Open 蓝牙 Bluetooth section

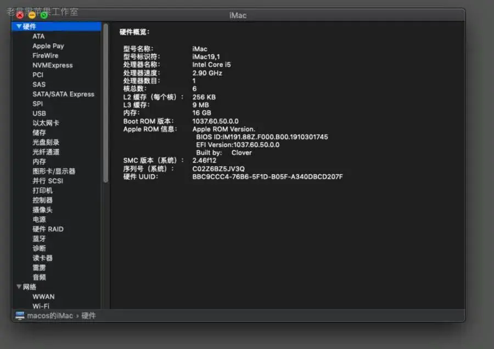(x=39, y=239)
